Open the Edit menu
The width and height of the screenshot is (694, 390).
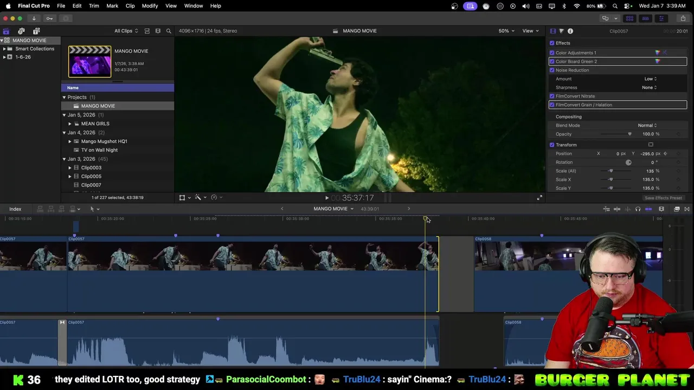click(77, 6)
